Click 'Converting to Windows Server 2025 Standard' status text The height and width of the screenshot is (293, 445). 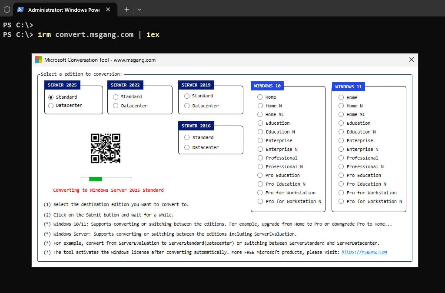click(x=108, y=190)
